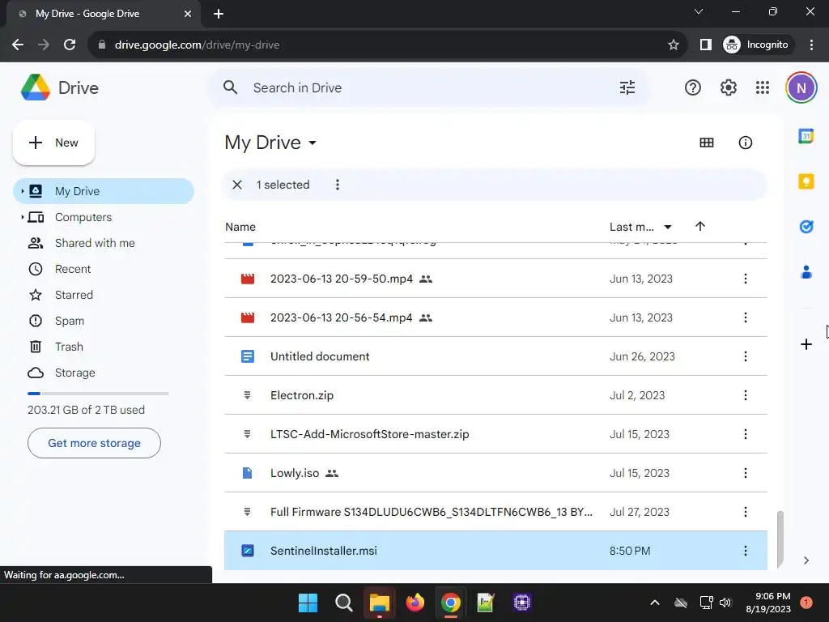Sort by the Name column header

click(240, 227)
